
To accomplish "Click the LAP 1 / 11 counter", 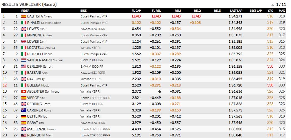I will 278,5.
